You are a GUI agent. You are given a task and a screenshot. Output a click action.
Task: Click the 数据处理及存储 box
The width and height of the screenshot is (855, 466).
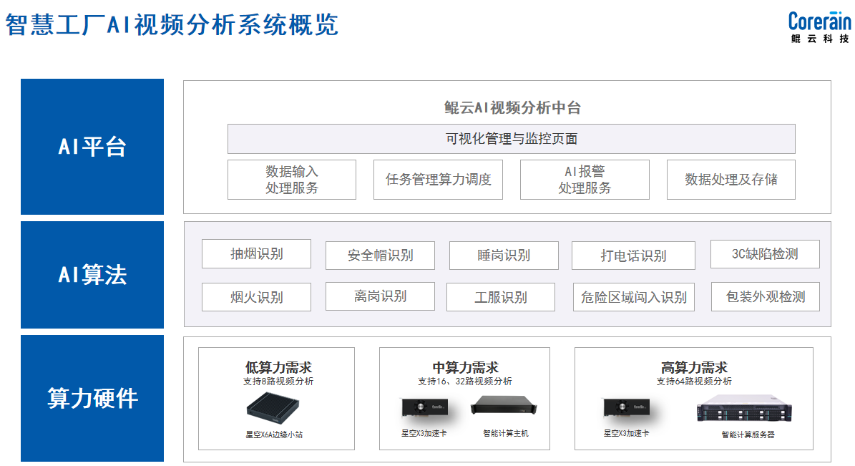(x=731, y=180)
